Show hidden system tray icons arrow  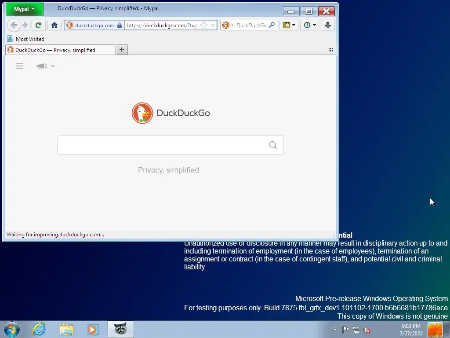click(x=335, y=330)
